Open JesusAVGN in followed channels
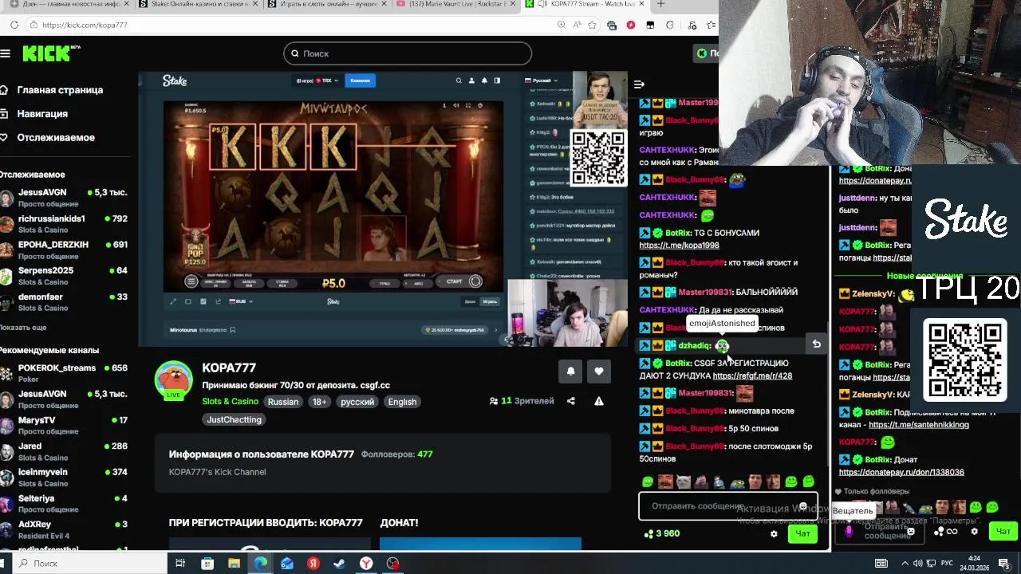Screen dimensions: 1021x574 point(64,197)
